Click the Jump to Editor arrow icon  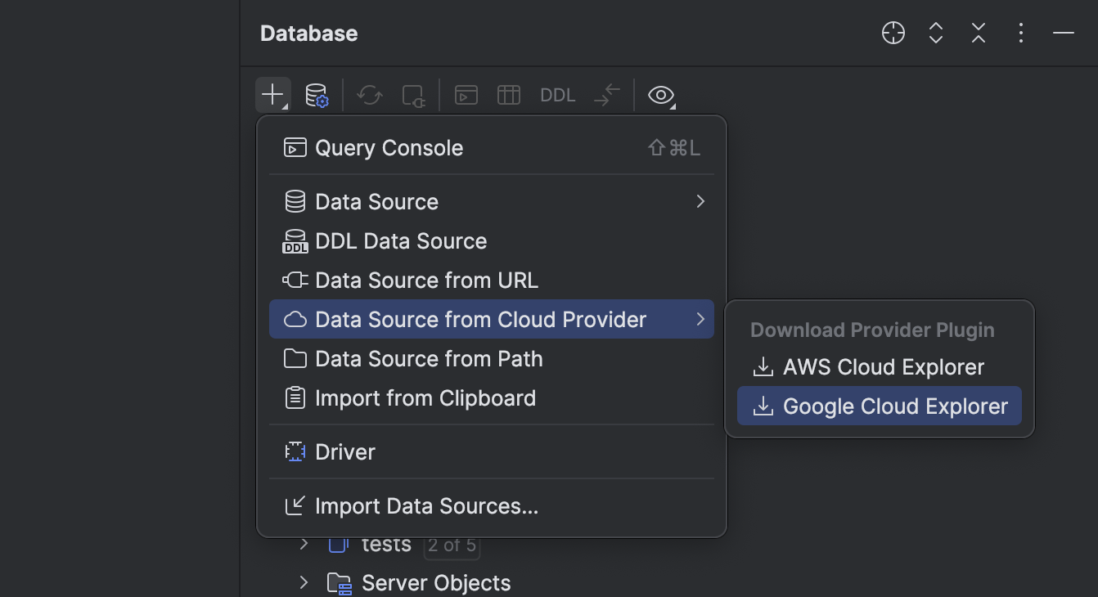(x=606, y=94)
